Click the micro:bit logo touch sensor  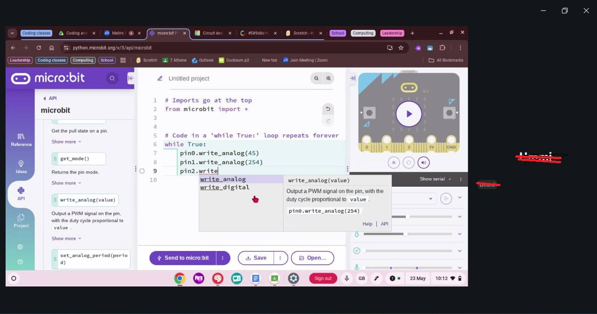409,88
